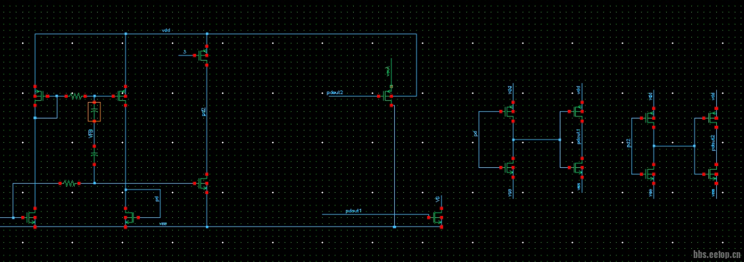
Task: Click the pdout1 wire label in main circuit
Action: pos(353,211)
